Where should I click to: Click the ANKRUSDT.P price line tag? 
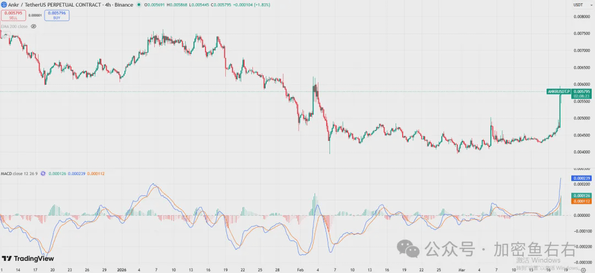pos(559,91)
